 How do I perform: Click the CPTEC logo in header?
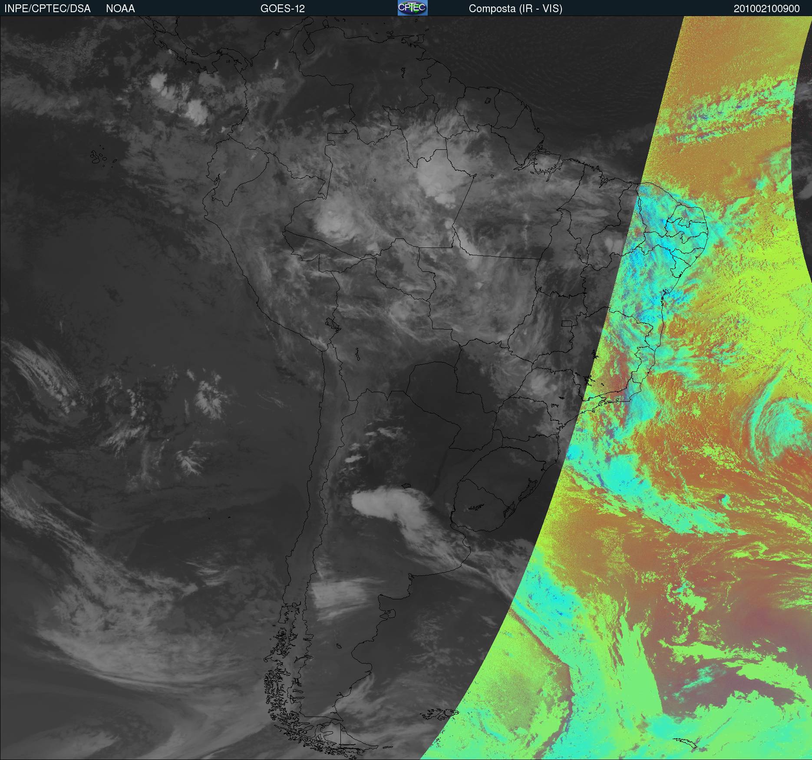(413, 8)
